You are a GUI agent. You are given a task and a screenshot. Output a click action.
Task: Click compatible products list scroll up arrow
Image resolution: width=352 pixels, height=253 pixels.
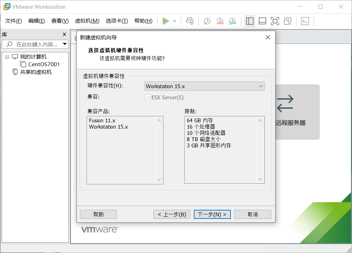159,121
